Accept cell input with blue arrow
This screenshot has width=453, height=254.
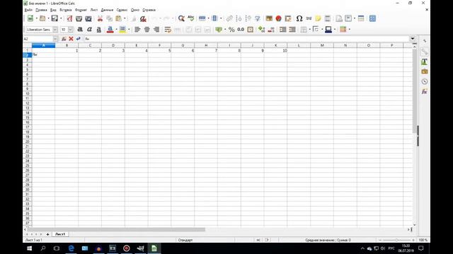pyautogui.click(x=79, y=39)
